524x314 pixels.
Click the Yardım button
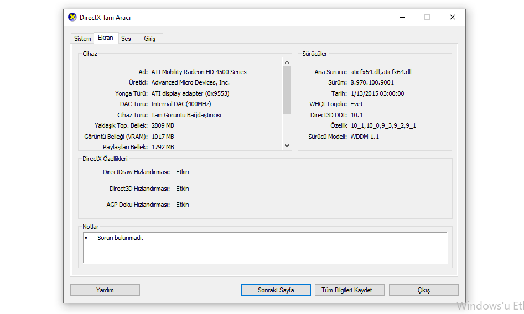coord(105,290)
